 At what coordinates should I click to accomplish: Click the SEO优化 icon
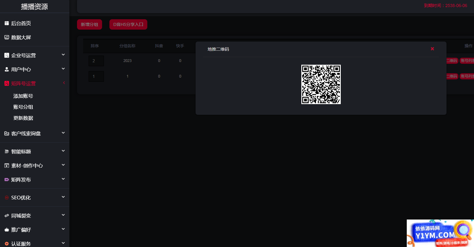(7, 198)
